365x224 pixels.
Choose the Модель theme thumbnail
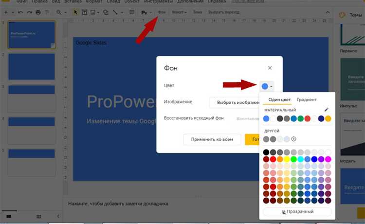point(353,134)
